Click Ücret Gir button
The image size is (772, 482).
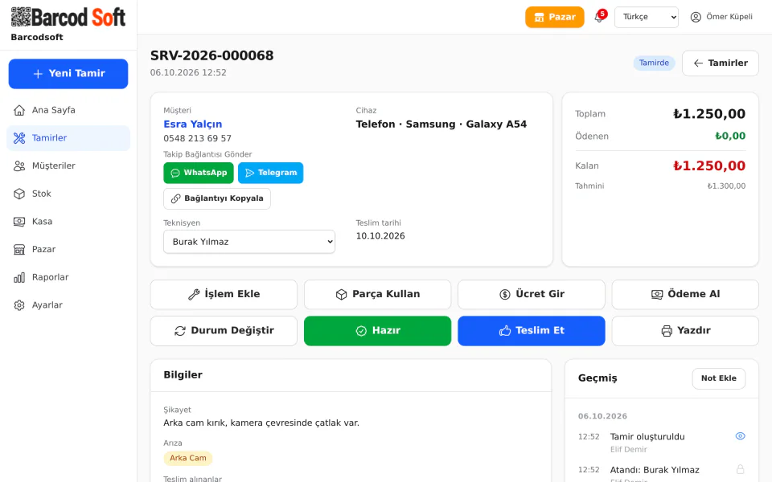[532, 294]
